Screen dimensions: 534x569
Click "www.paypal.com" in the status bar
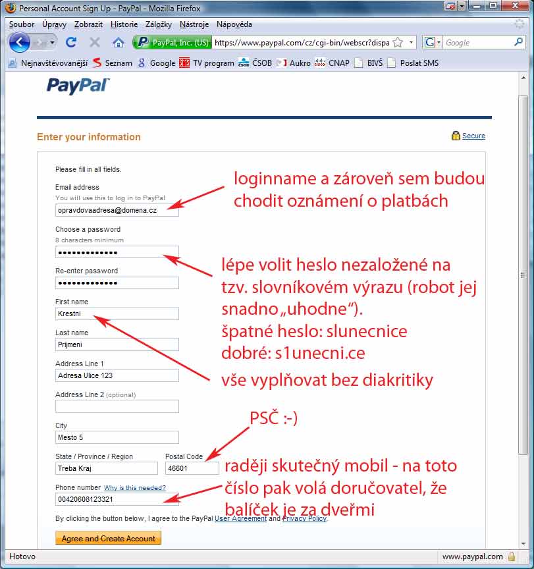(x=473, y=556)
